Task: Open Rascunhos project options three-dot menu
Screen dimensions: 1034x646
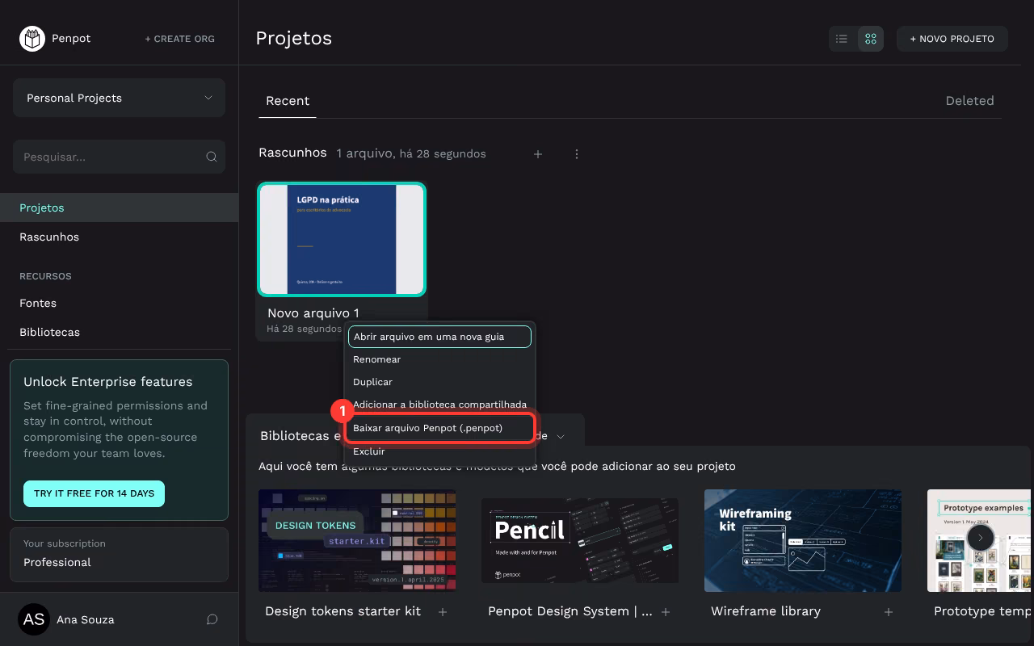Action: [x=577, y=153]
